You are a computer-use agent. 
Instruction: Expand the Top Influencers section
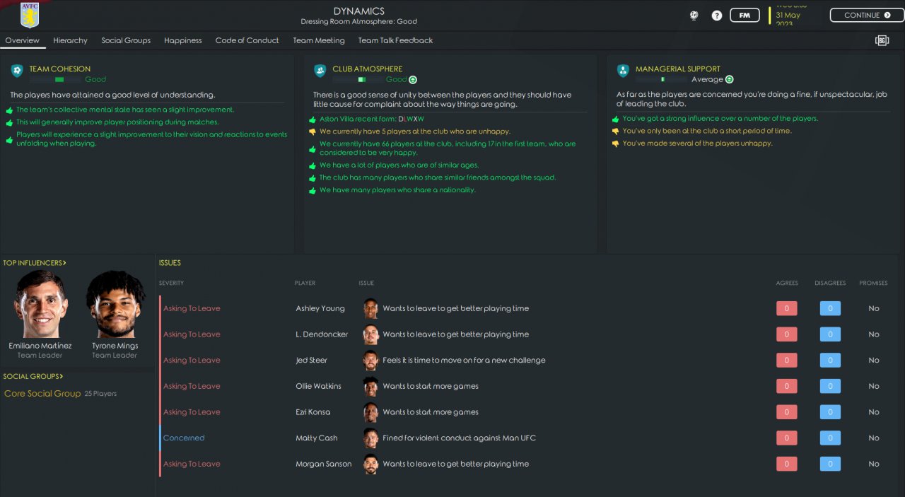coord(35,263)
